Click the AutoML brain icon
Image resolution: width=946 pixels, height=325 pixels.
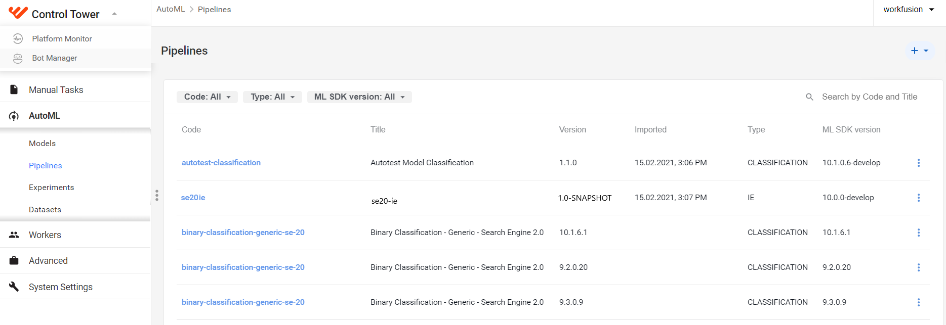tap(14, 116)
